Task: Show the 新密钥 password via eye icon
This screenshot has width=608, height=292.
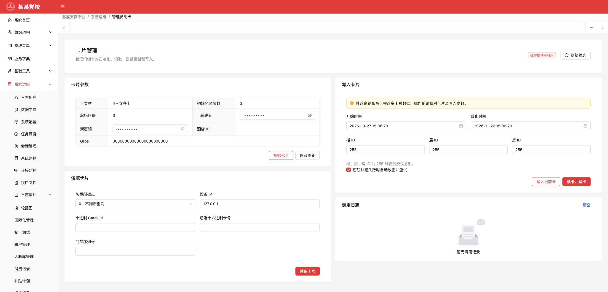Action: coord(183,129)
